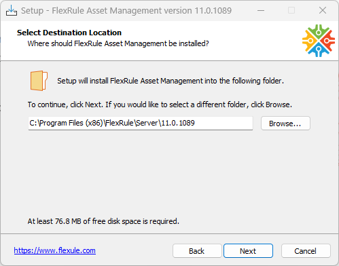Click the 'Where should FlexRule' subtitle text
339x266 pixels.
coord(118,43)
